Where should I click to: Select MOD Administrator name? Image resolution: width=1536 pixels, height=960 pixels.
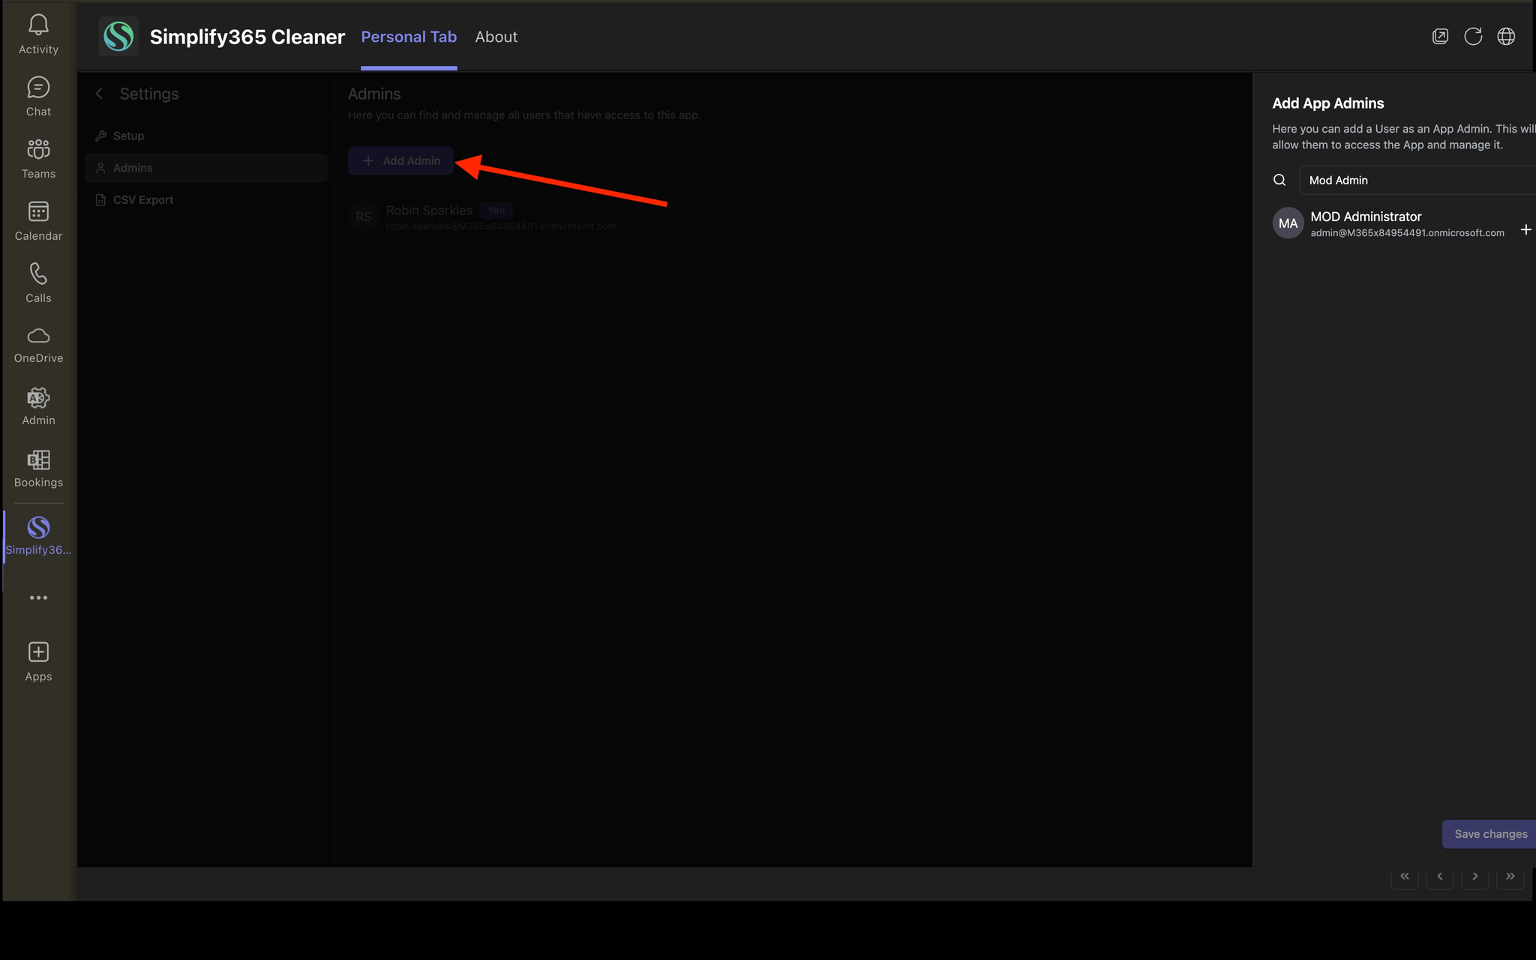(x=1366, y=217)
